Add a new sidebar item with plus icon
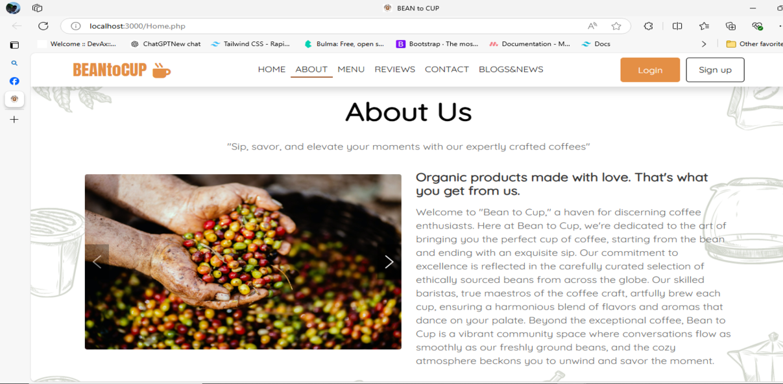The height and width of the screenshot is (384, 783). coord(14,119)
